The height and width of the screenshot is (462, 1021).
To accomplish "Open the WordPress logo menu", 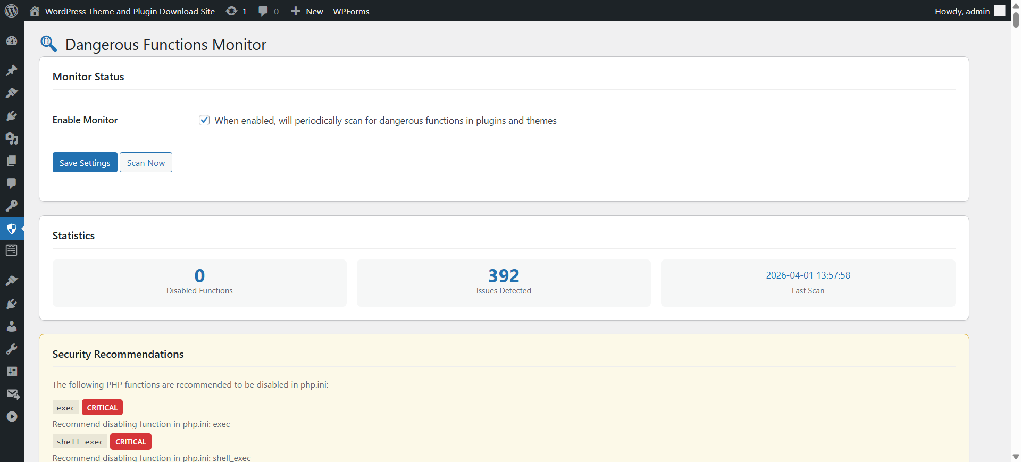I will pos(12,11).
